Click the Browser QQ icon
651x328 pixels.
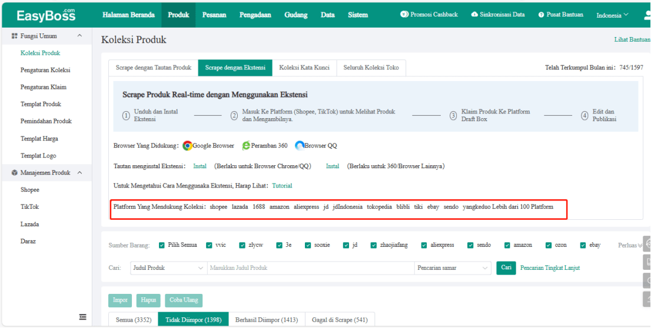299,146
